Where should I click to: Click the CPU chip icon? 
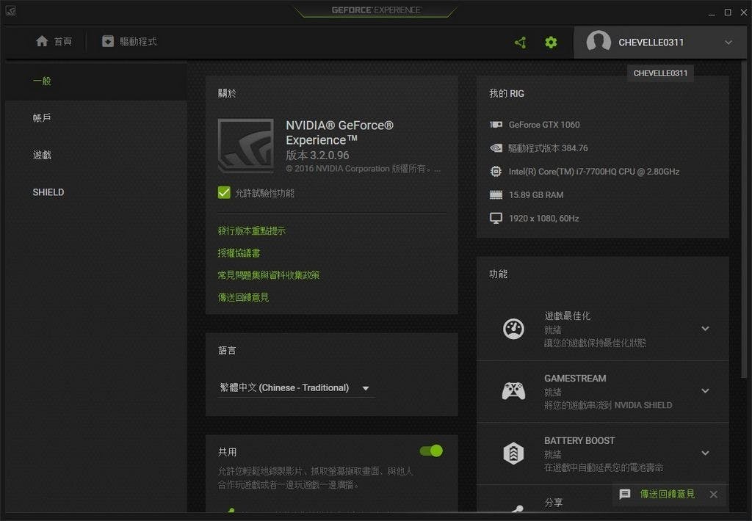point(496,171)
